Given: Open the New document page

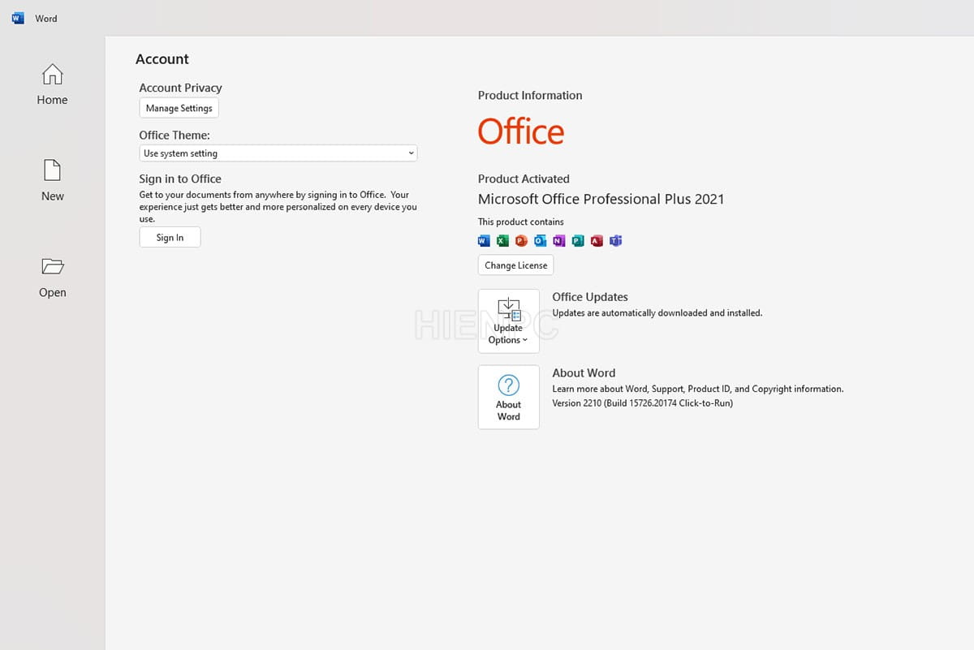Looking at the screenshot, I should tap(52, 180).
